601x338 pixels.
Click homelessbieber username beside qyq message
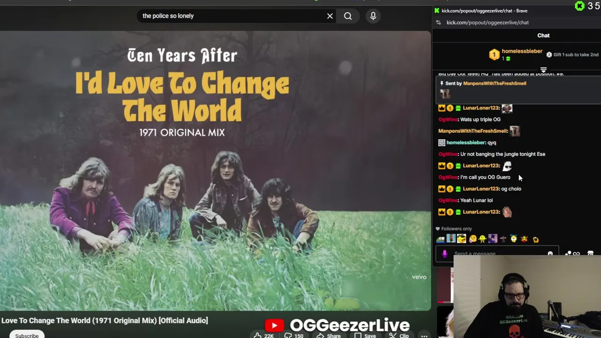465,143
